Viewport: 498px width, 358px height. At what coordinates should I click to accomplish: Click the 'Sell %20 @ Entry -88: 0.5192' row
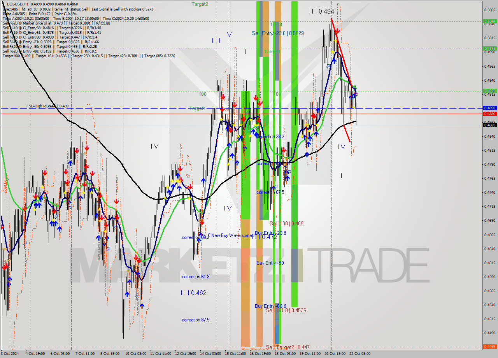[49, 51]
